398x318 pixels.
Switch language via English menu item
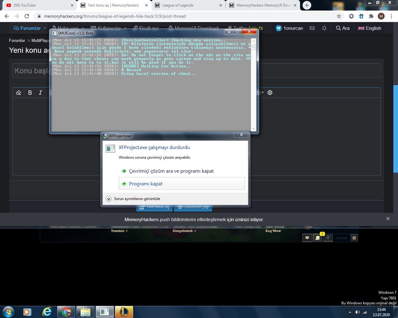tap(370, 28)
